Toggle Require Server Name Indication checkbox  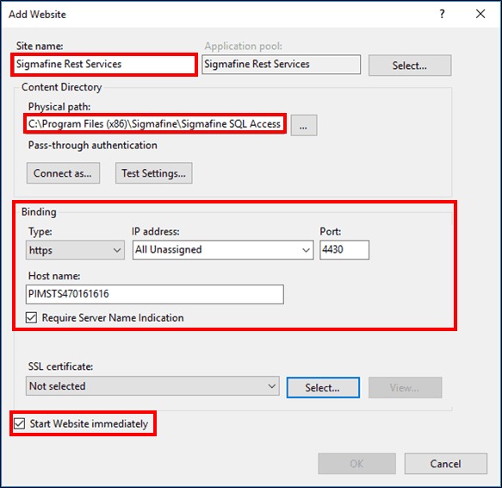click(x=31, y=318)
